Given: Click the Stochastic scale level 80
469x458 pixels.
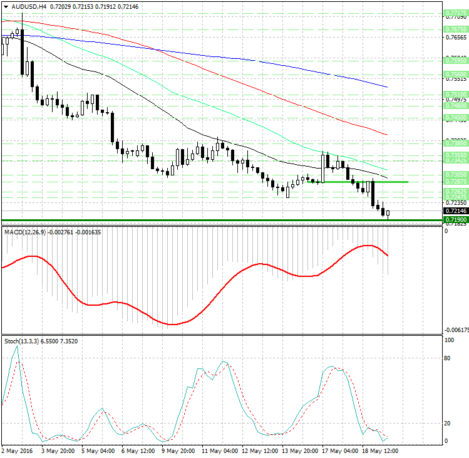Looking at the screenshot, I should [x=447, y=358].
